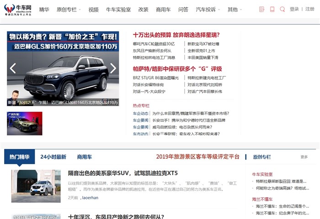The image size is (320, 219).
Task: Open 东风日产焕新何去何从 link
Action: (152, 51)
